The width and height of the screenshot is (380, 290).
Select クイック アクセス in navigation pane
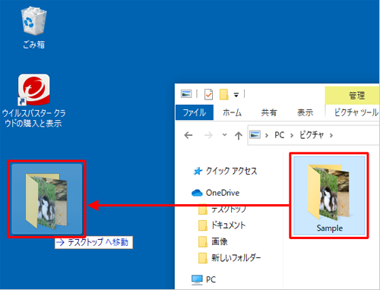tap(225, 172)
